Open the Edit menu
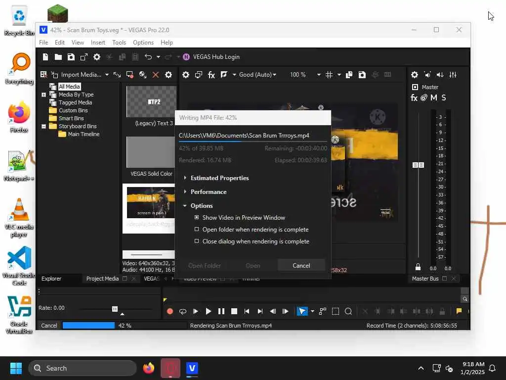Viewport: 506px width, 380px height. point(60,43)
